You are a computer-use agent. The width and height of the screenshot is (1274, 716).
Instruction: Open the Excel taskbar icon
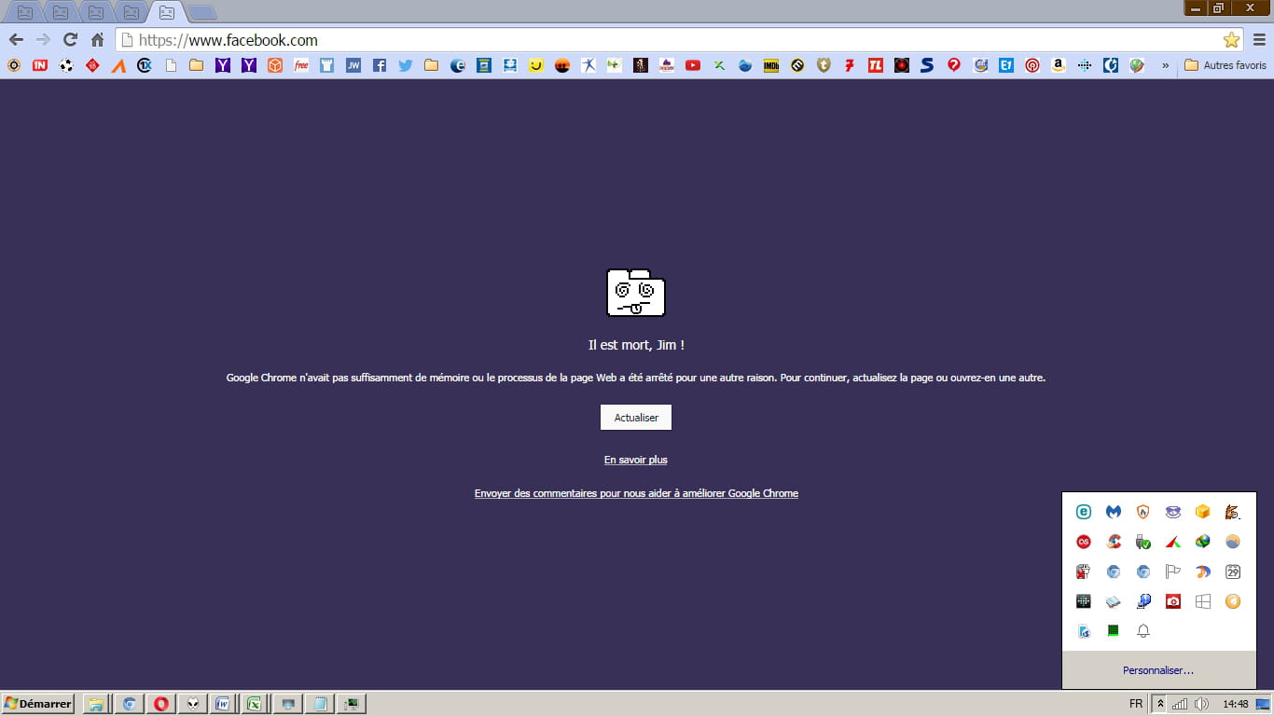253,704
